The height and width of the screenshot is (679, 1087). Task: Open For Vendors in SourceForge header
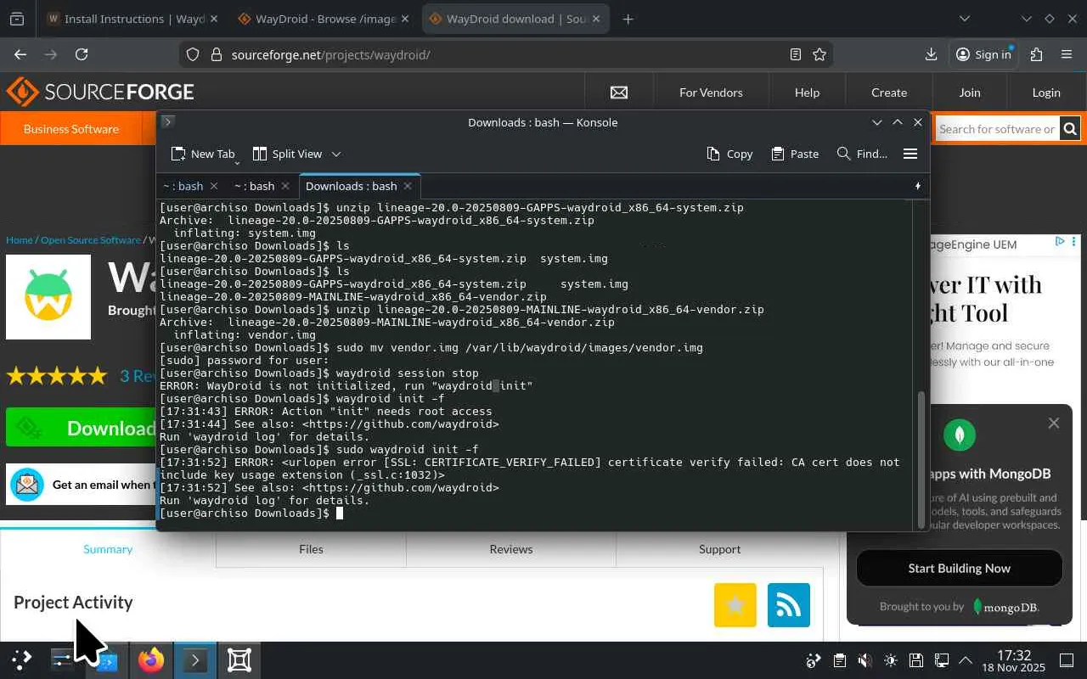point(711,93)
